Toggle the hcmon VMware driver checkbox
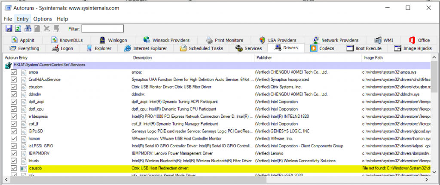Screen dimensions: 440x185 pos(13,139)
